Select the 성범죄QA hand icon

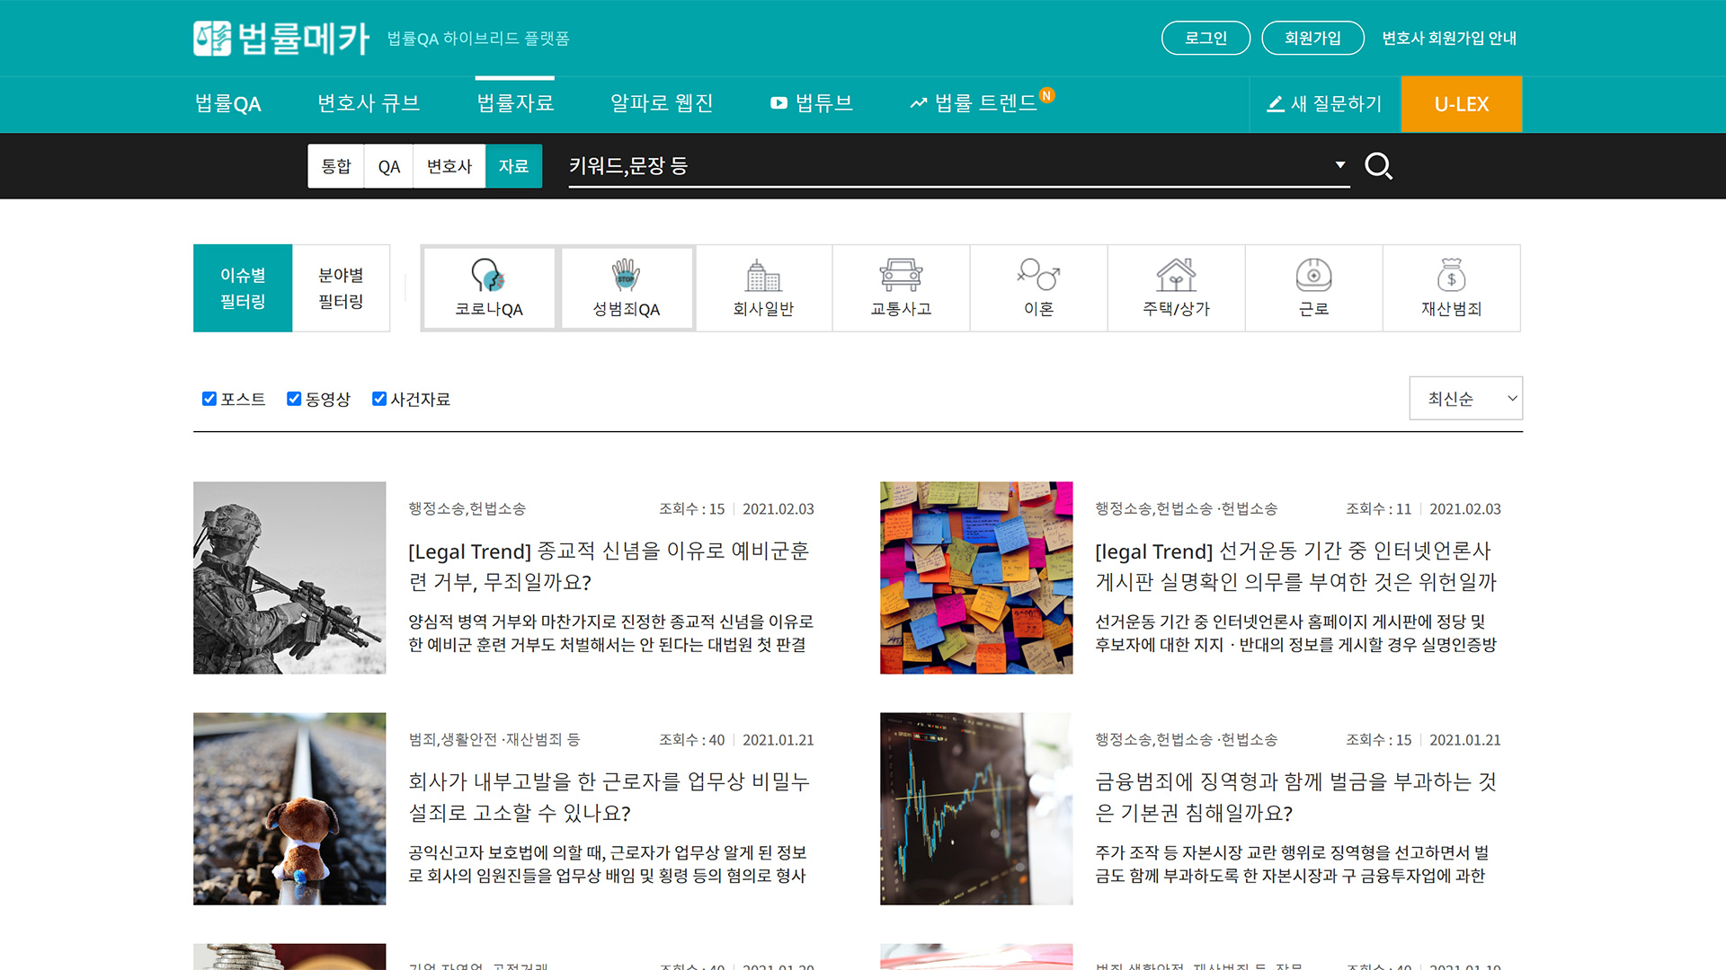click(x=626, y=276)
